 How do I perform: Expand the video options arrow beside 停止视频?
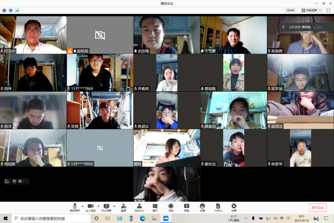[98, 206]
